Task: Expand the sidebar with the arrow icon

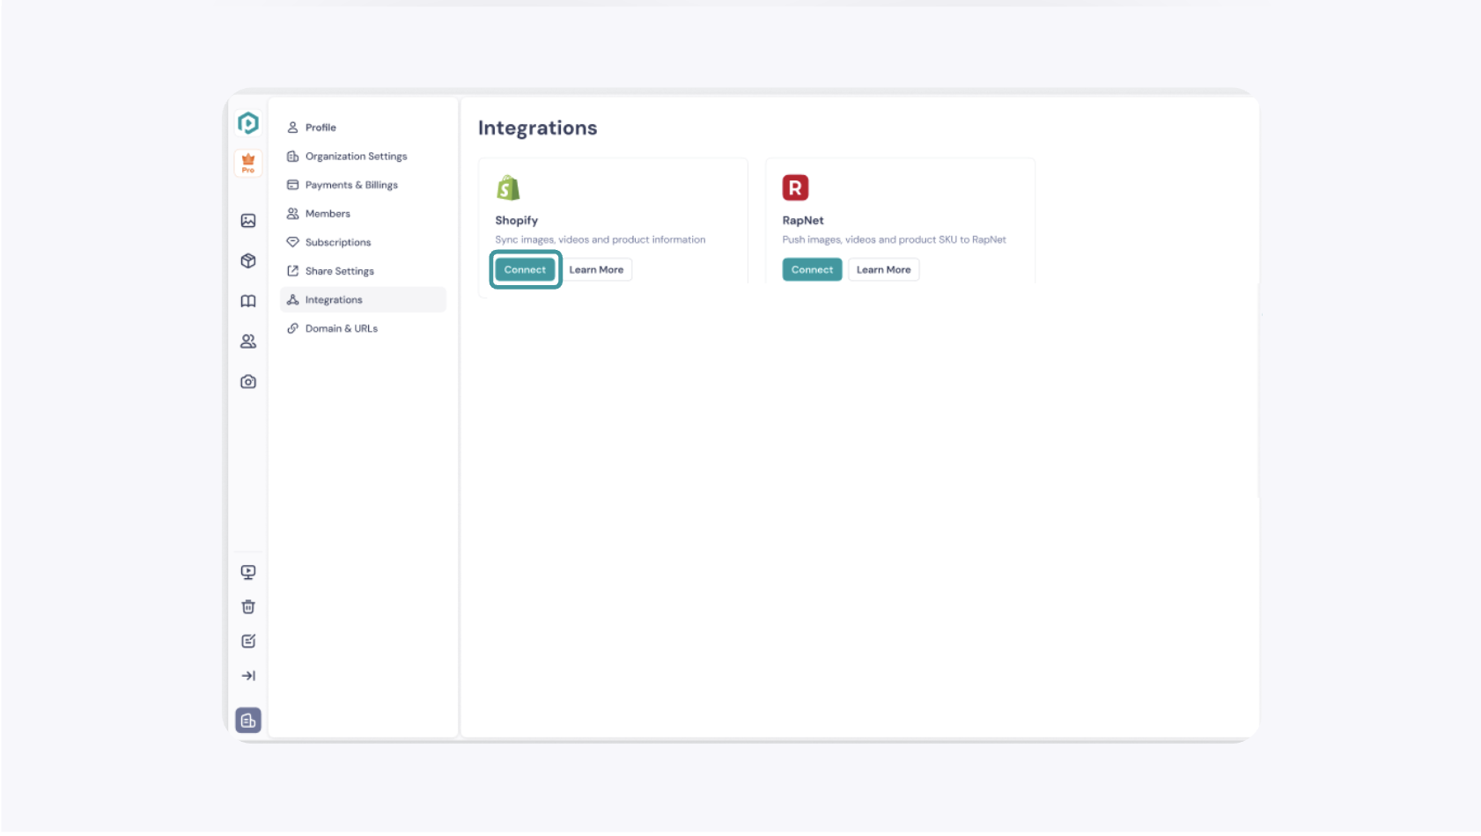Action: click(x=248, y=676)
